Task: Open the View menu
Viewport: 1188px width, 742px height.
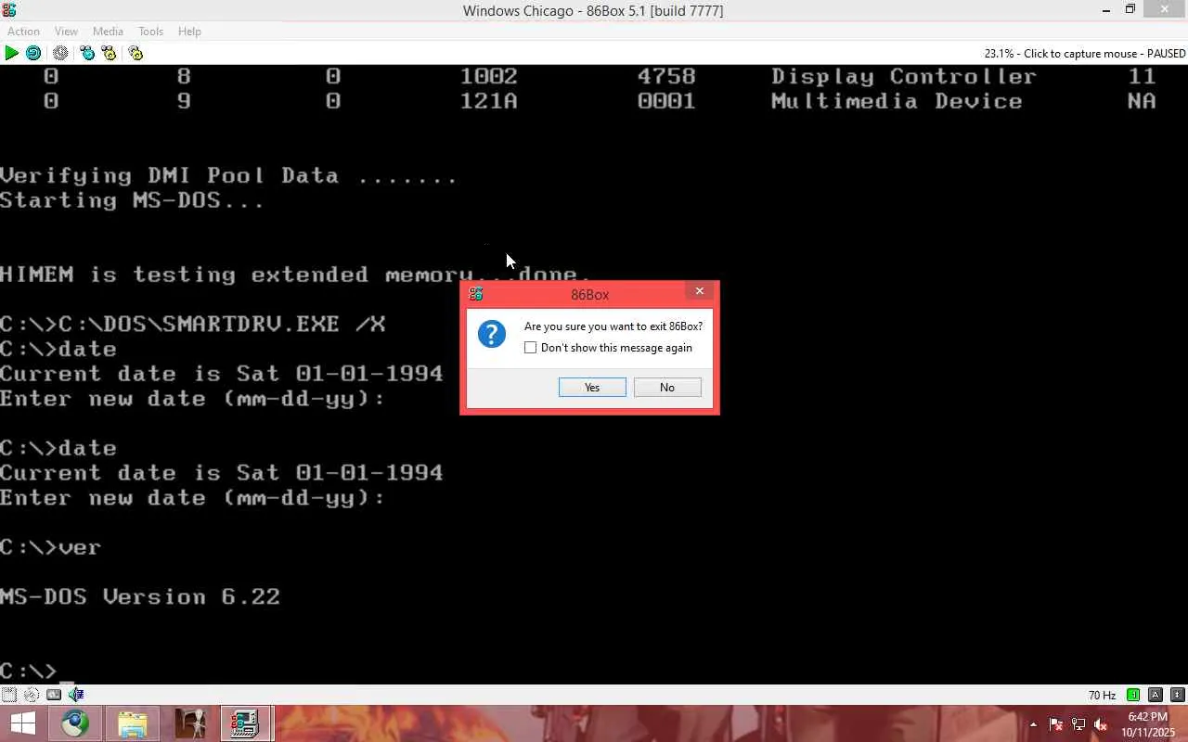Action: pos(66,32)
